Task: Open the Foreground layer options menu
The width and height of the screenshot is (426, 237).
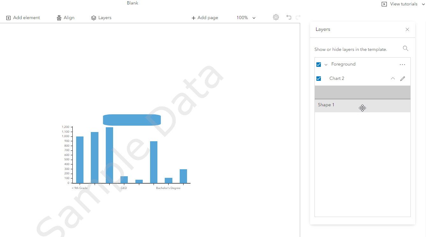Action: coord(402,64)
